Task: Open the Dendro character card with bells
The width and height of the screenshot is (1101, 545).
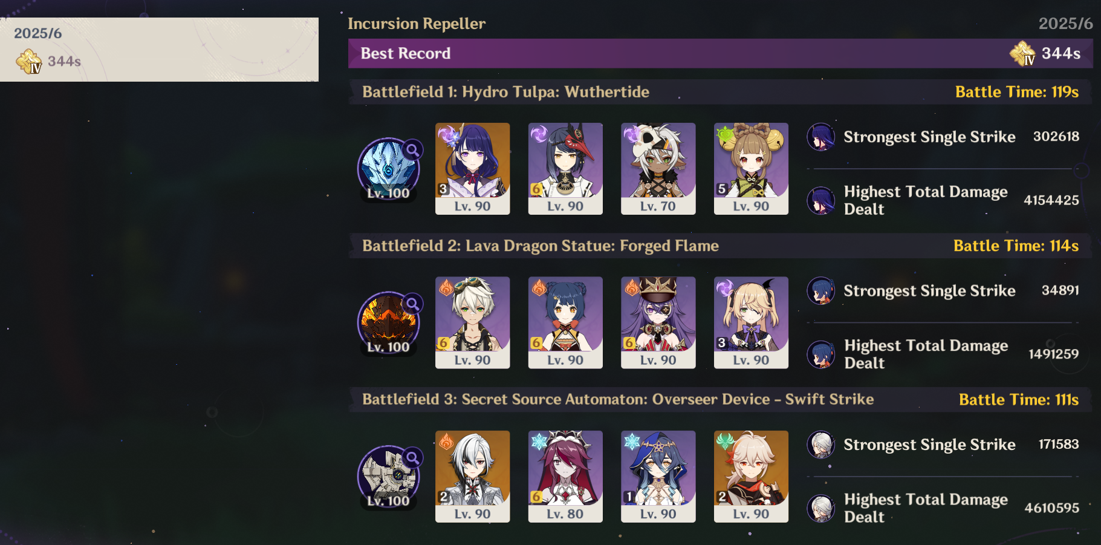Action: coord(751,169)
